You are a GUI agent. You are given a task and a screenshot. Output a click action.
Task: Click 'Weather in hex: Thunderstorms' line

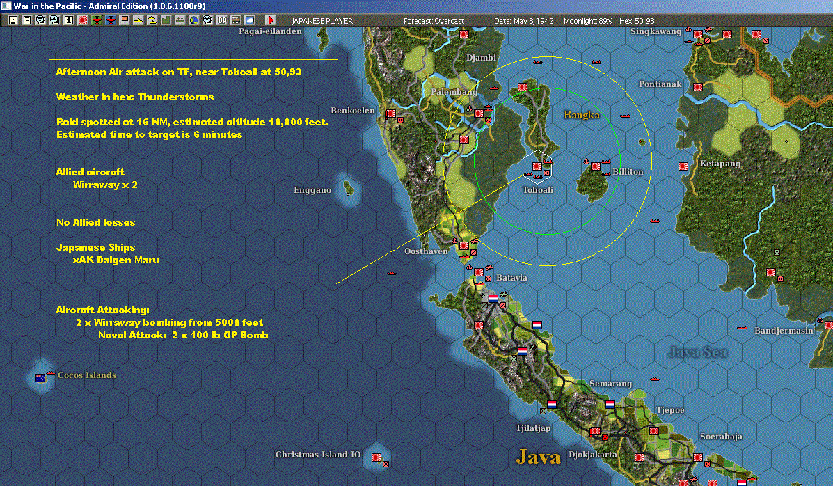[135, 97]
